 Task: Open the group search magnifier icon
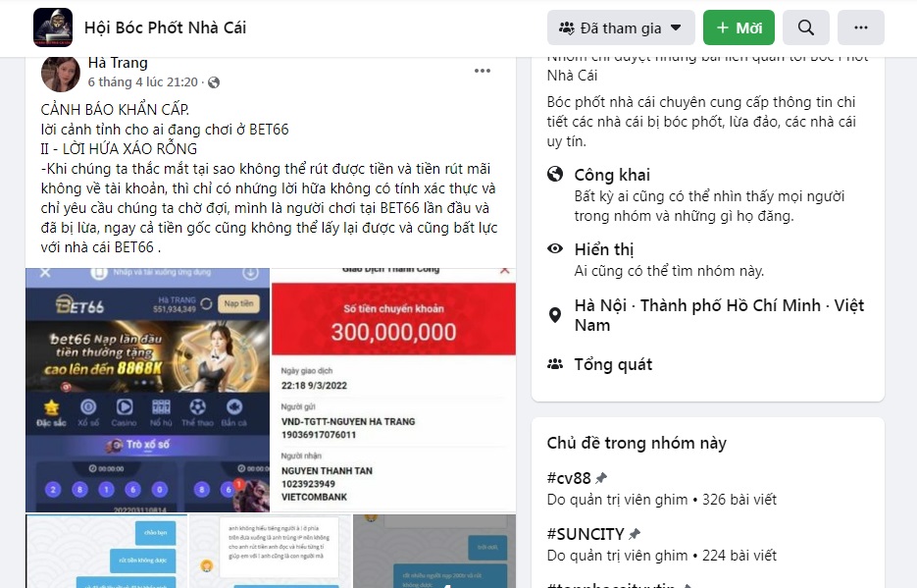click(x=805, y=27)
